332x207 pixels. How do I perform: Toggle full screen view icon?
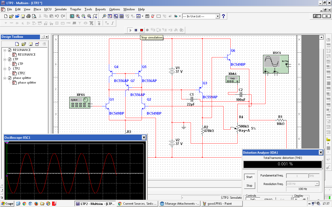pyautogui.click(x=72, y=16)
